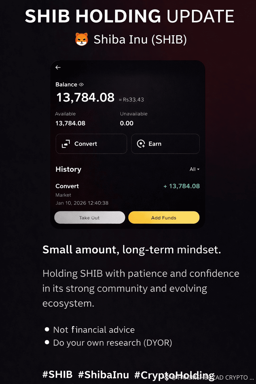This screenshot has height=384, width=256.
Task: Click the ≈Rs33.43 fiat value
Action: coord(131,99)
